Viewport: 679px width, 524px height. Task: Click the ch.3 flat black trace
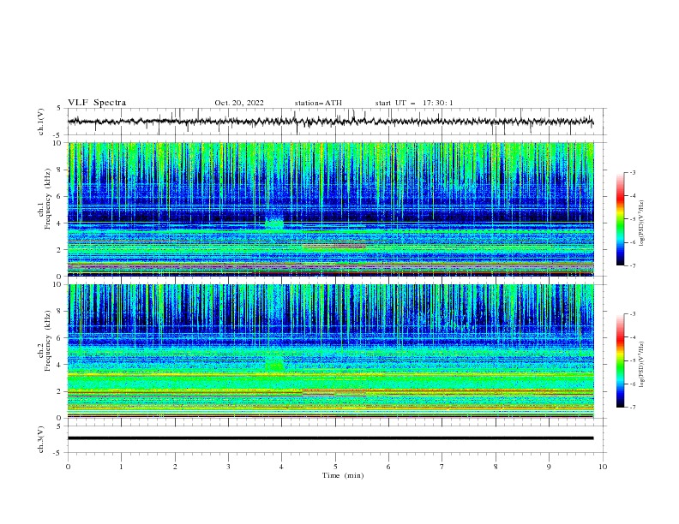pos(330,438)
